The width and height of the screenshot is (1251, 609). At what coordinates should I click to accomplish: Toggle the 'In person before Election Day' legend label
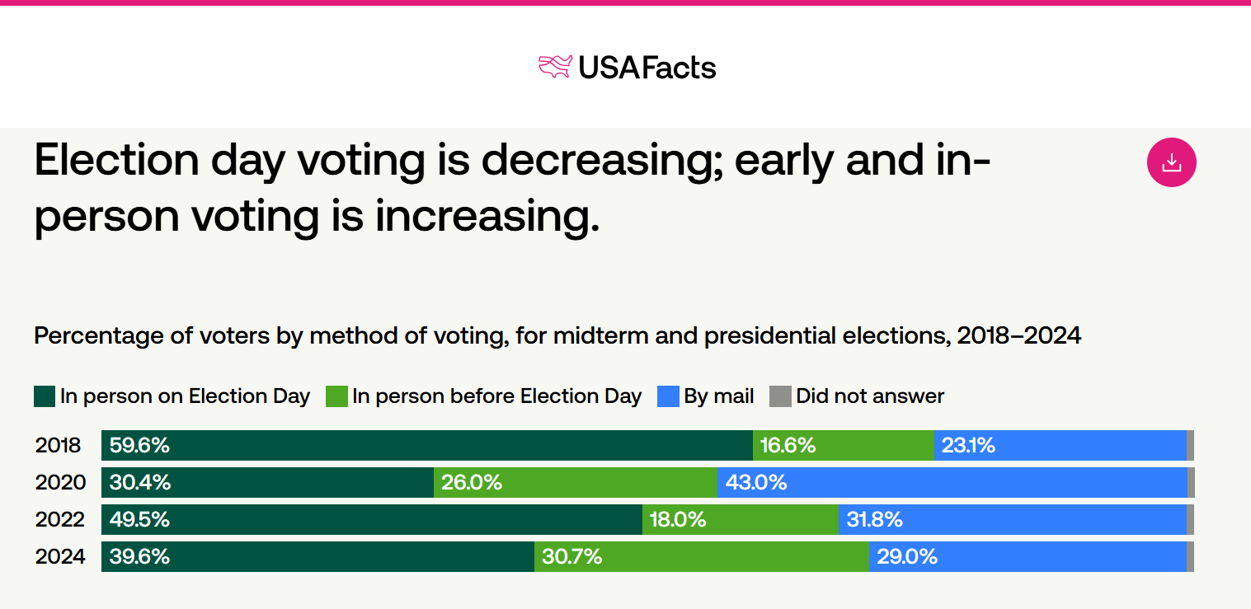pos(496,396)
